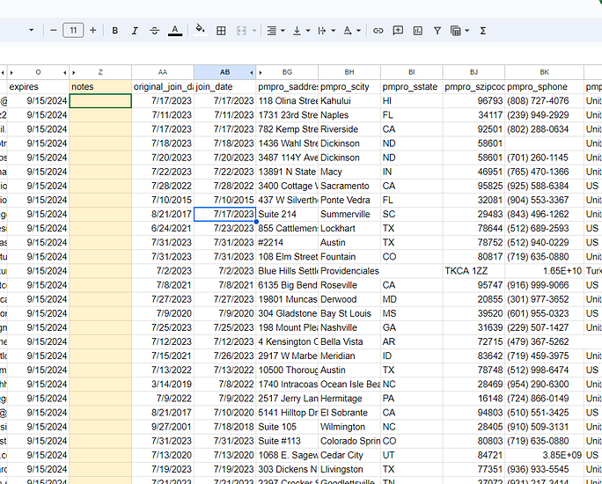This screenshot has height=484, width=602.
Task: Click the 'Ocean Isle Bea' city cell
Action: click(349, 385)
